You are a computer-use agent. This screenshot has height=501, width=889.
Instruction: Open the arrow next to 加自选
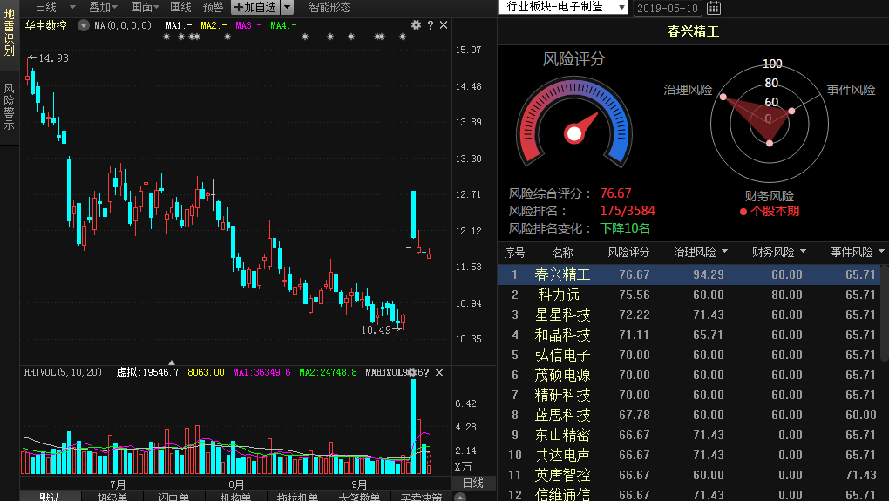coord(287,7)
